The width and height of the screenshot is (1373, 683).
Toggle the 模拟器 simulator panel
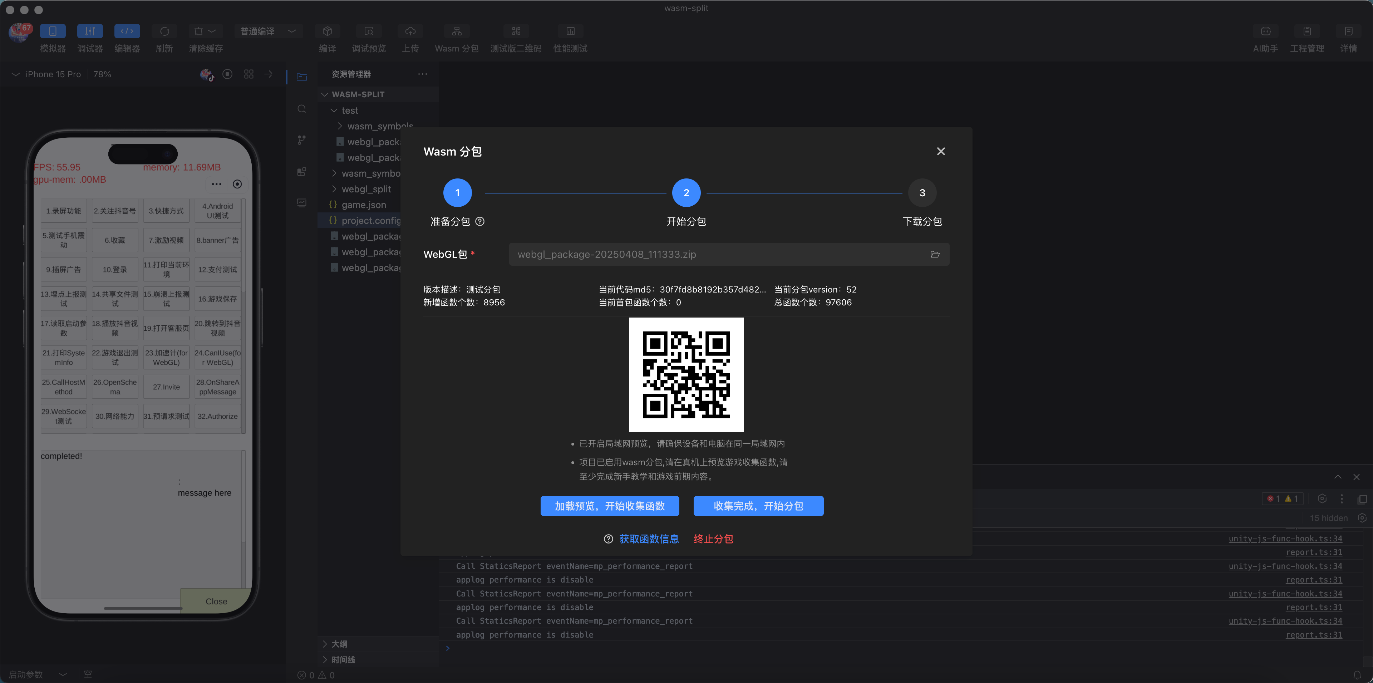point(53,31)
